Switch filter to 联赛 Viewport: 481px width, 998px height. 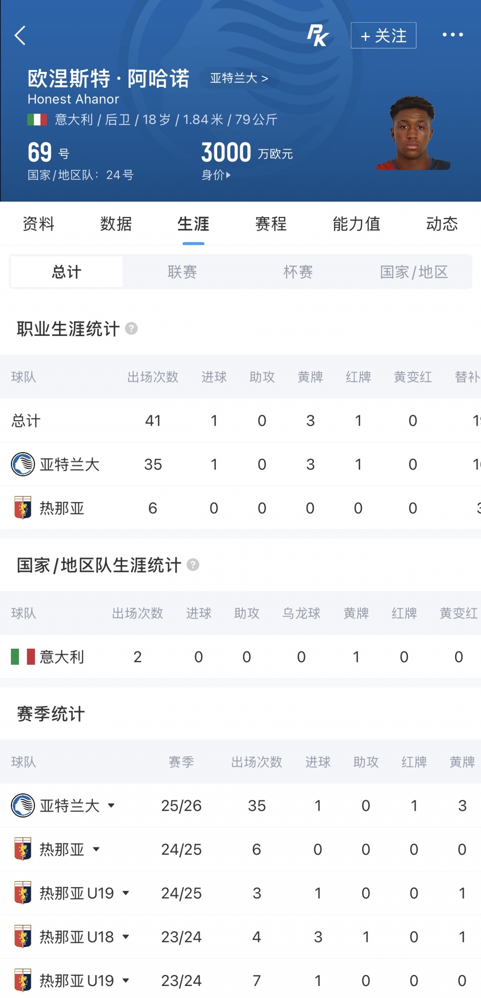(x=182, y=271)
